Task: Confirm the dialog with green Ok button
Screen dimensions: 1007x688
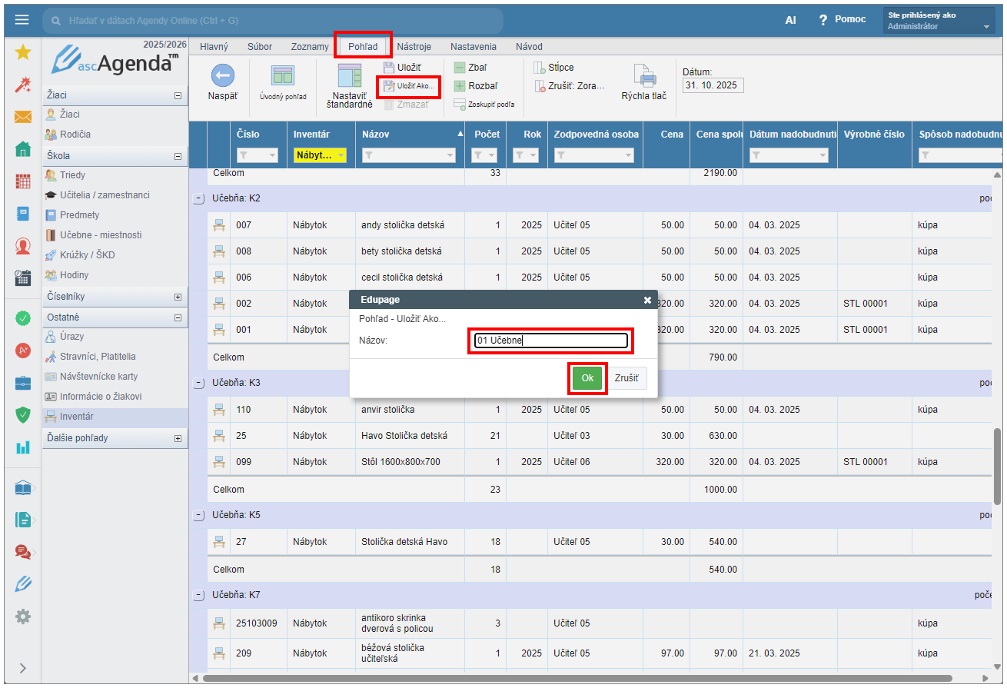Action: tap(587, 378)
